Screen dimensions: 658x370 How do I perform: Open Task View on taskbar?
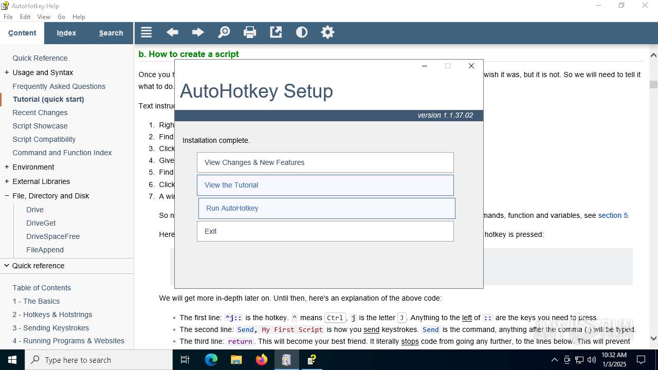[185, 360]
